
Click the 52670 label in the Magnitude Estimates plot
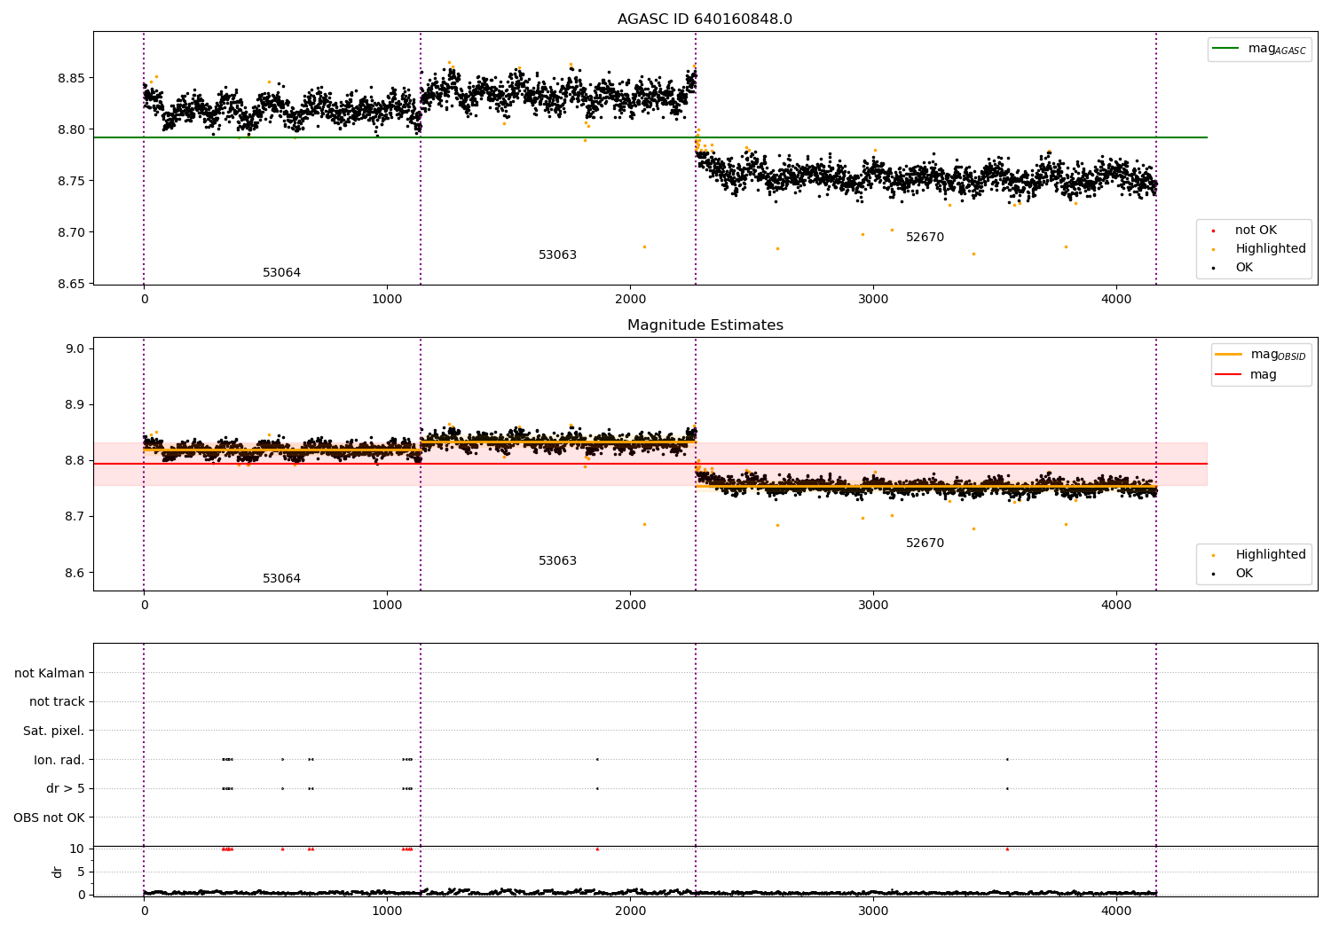(x=925, y=544)
